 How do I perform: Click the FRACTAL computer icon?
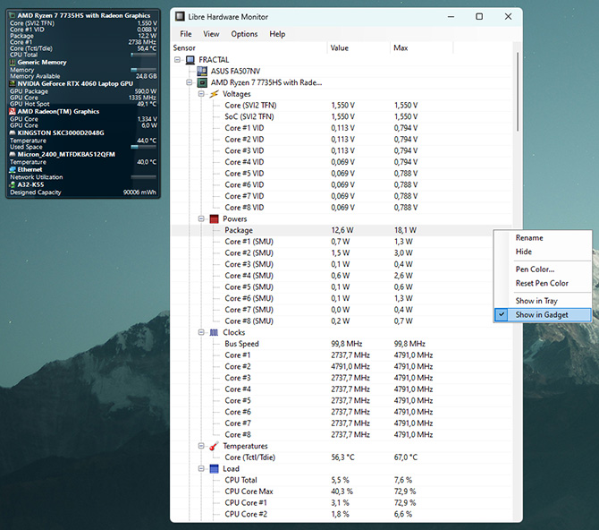pyautogui.click(x=190, y=60)
